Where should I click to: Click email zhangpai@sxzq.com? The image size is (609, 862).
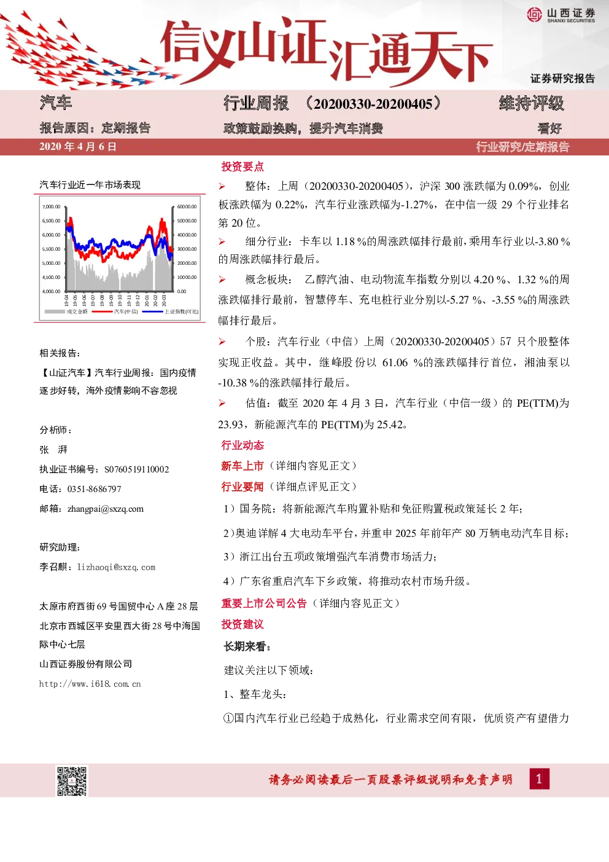tap(106, 509)
